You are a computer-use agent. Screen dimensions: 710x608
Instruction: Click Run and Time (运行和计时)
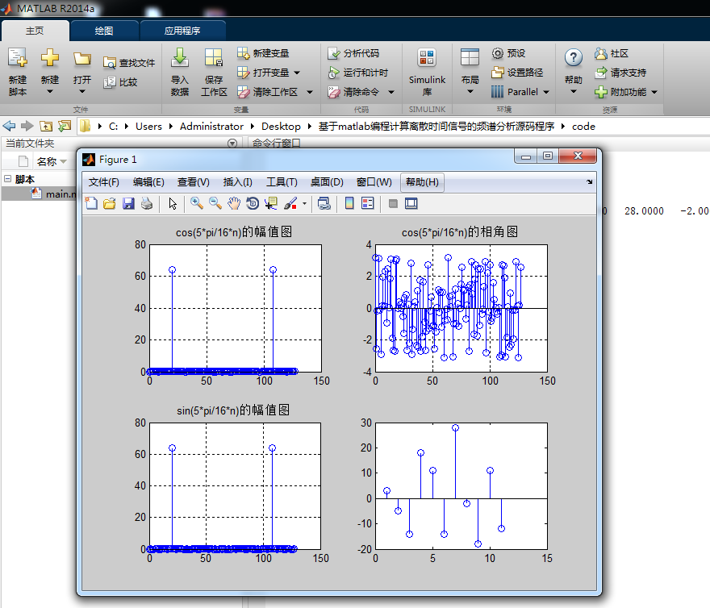coord(358,73)
